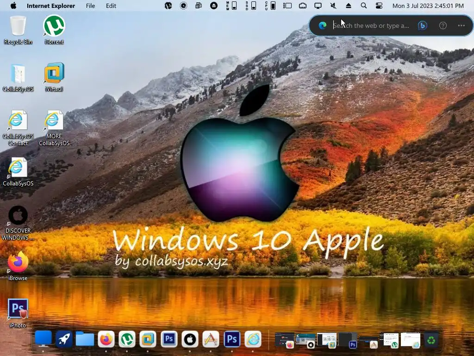Open the search bar more options menu
The height and width of the screenshot is (356, 474).
point(462,25)
